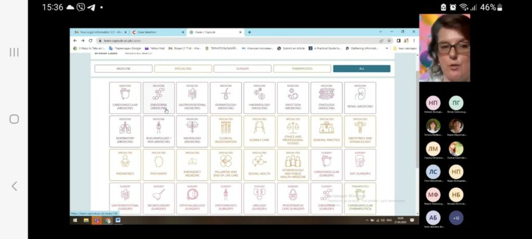Open Respiratory (Medicine) cases
Image resolution: width=532 pixels, height=239 pixels.
(x=125, y=131)
